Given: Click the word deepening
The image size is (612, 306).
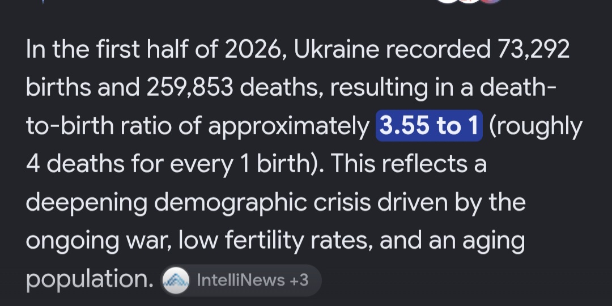Looking at the screenshot, I should [87, 203].
